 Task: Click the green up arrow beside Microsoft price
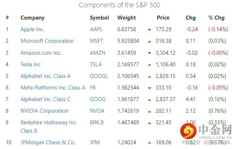[149, 41]
